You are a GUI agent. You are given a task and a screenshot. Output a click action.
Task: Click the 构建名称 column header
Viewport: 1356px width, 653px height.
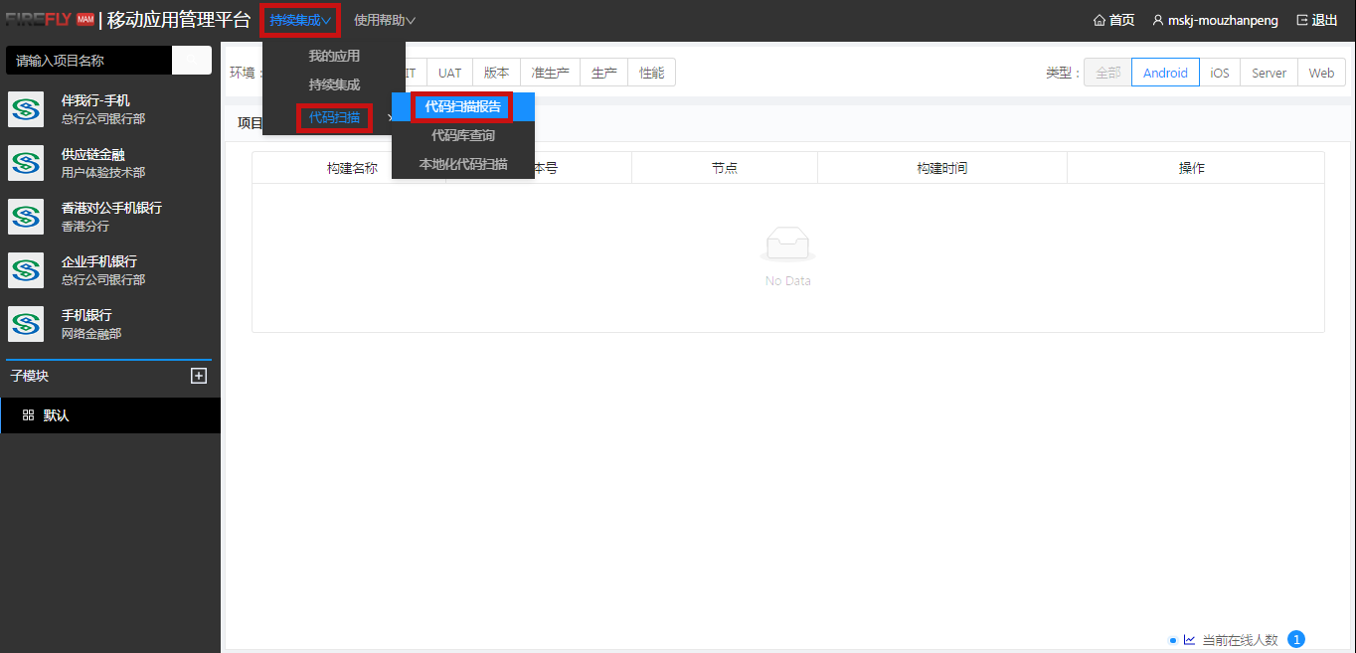pyautogui.click(x=352, y=168)
